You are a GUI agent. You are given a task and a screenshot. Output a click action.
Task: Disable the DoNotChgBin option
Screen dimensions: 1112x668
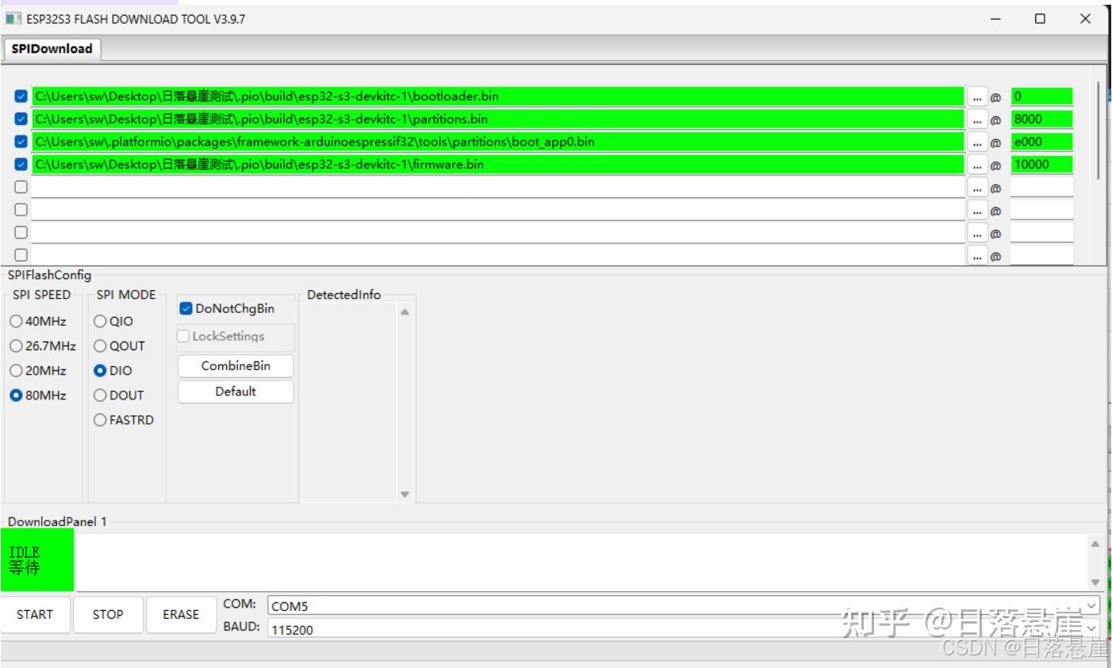pos(185,307)
